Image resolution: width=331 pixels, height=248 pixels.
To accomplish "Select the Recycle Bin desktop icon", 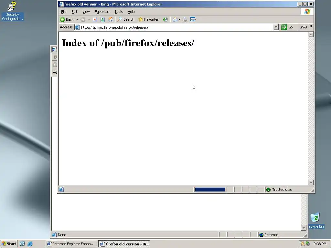I will point(316,221).
